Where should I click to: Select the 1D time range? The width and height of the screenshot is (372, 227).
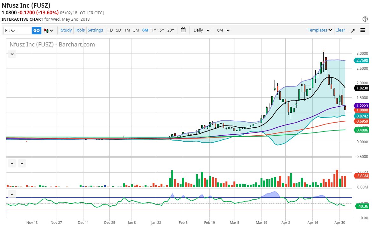pos(110,30)
